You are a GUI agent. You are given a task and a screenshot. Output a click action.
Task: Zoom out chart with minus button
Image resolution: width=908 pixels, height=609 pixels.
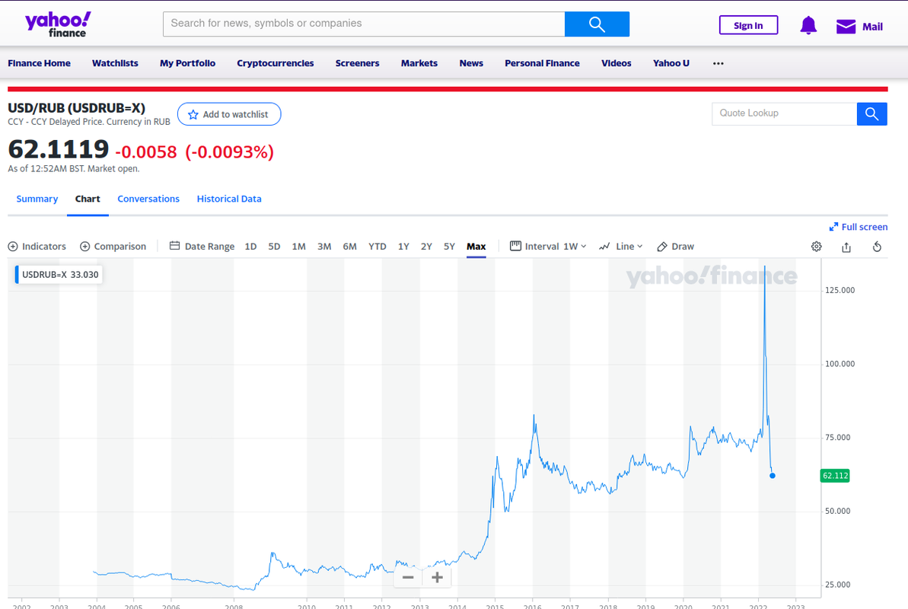click(x=408, y=577)
